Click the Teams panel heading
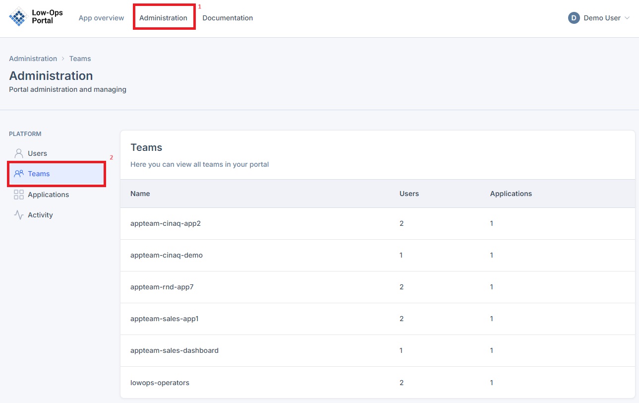This screenshot has height=403, width=639. [x=146, y=147]
